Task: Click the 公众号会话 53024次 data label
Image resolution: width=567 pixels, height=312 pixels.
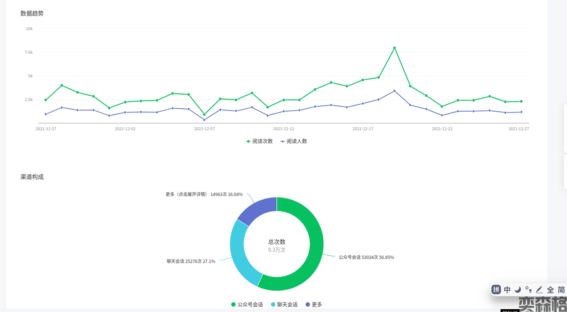Action: tap(366, 257)
